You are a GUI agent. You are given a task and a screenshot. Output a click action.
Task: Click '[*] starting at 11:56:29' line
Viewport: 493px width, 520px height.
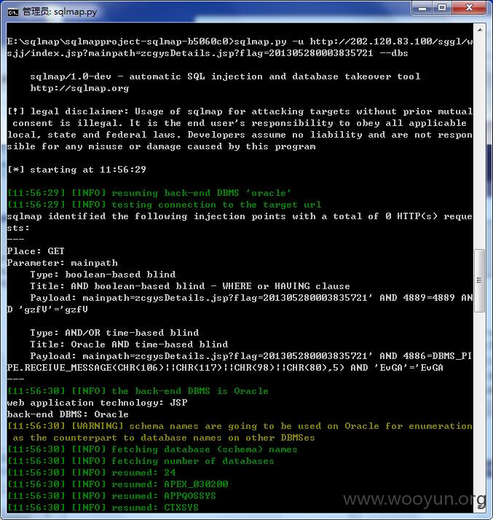click(x=76, y=170)
